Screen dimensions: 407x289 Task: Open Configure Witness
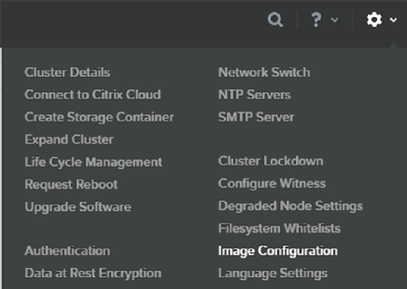point(272,183)
